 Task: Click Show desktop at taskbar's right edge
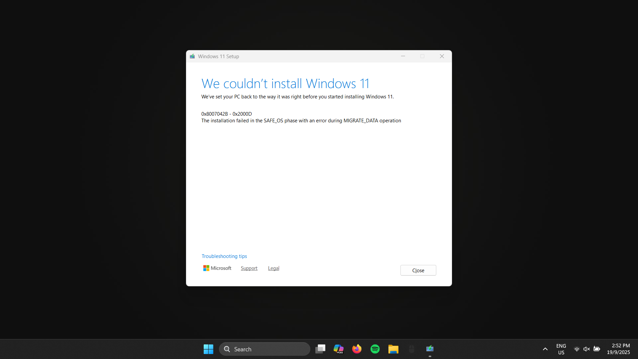click(x=637, y=349)
